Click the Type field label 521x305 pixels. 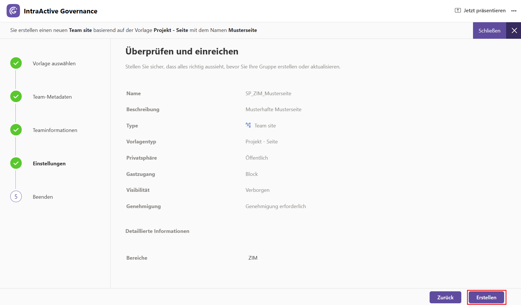[x=132, y=126]
